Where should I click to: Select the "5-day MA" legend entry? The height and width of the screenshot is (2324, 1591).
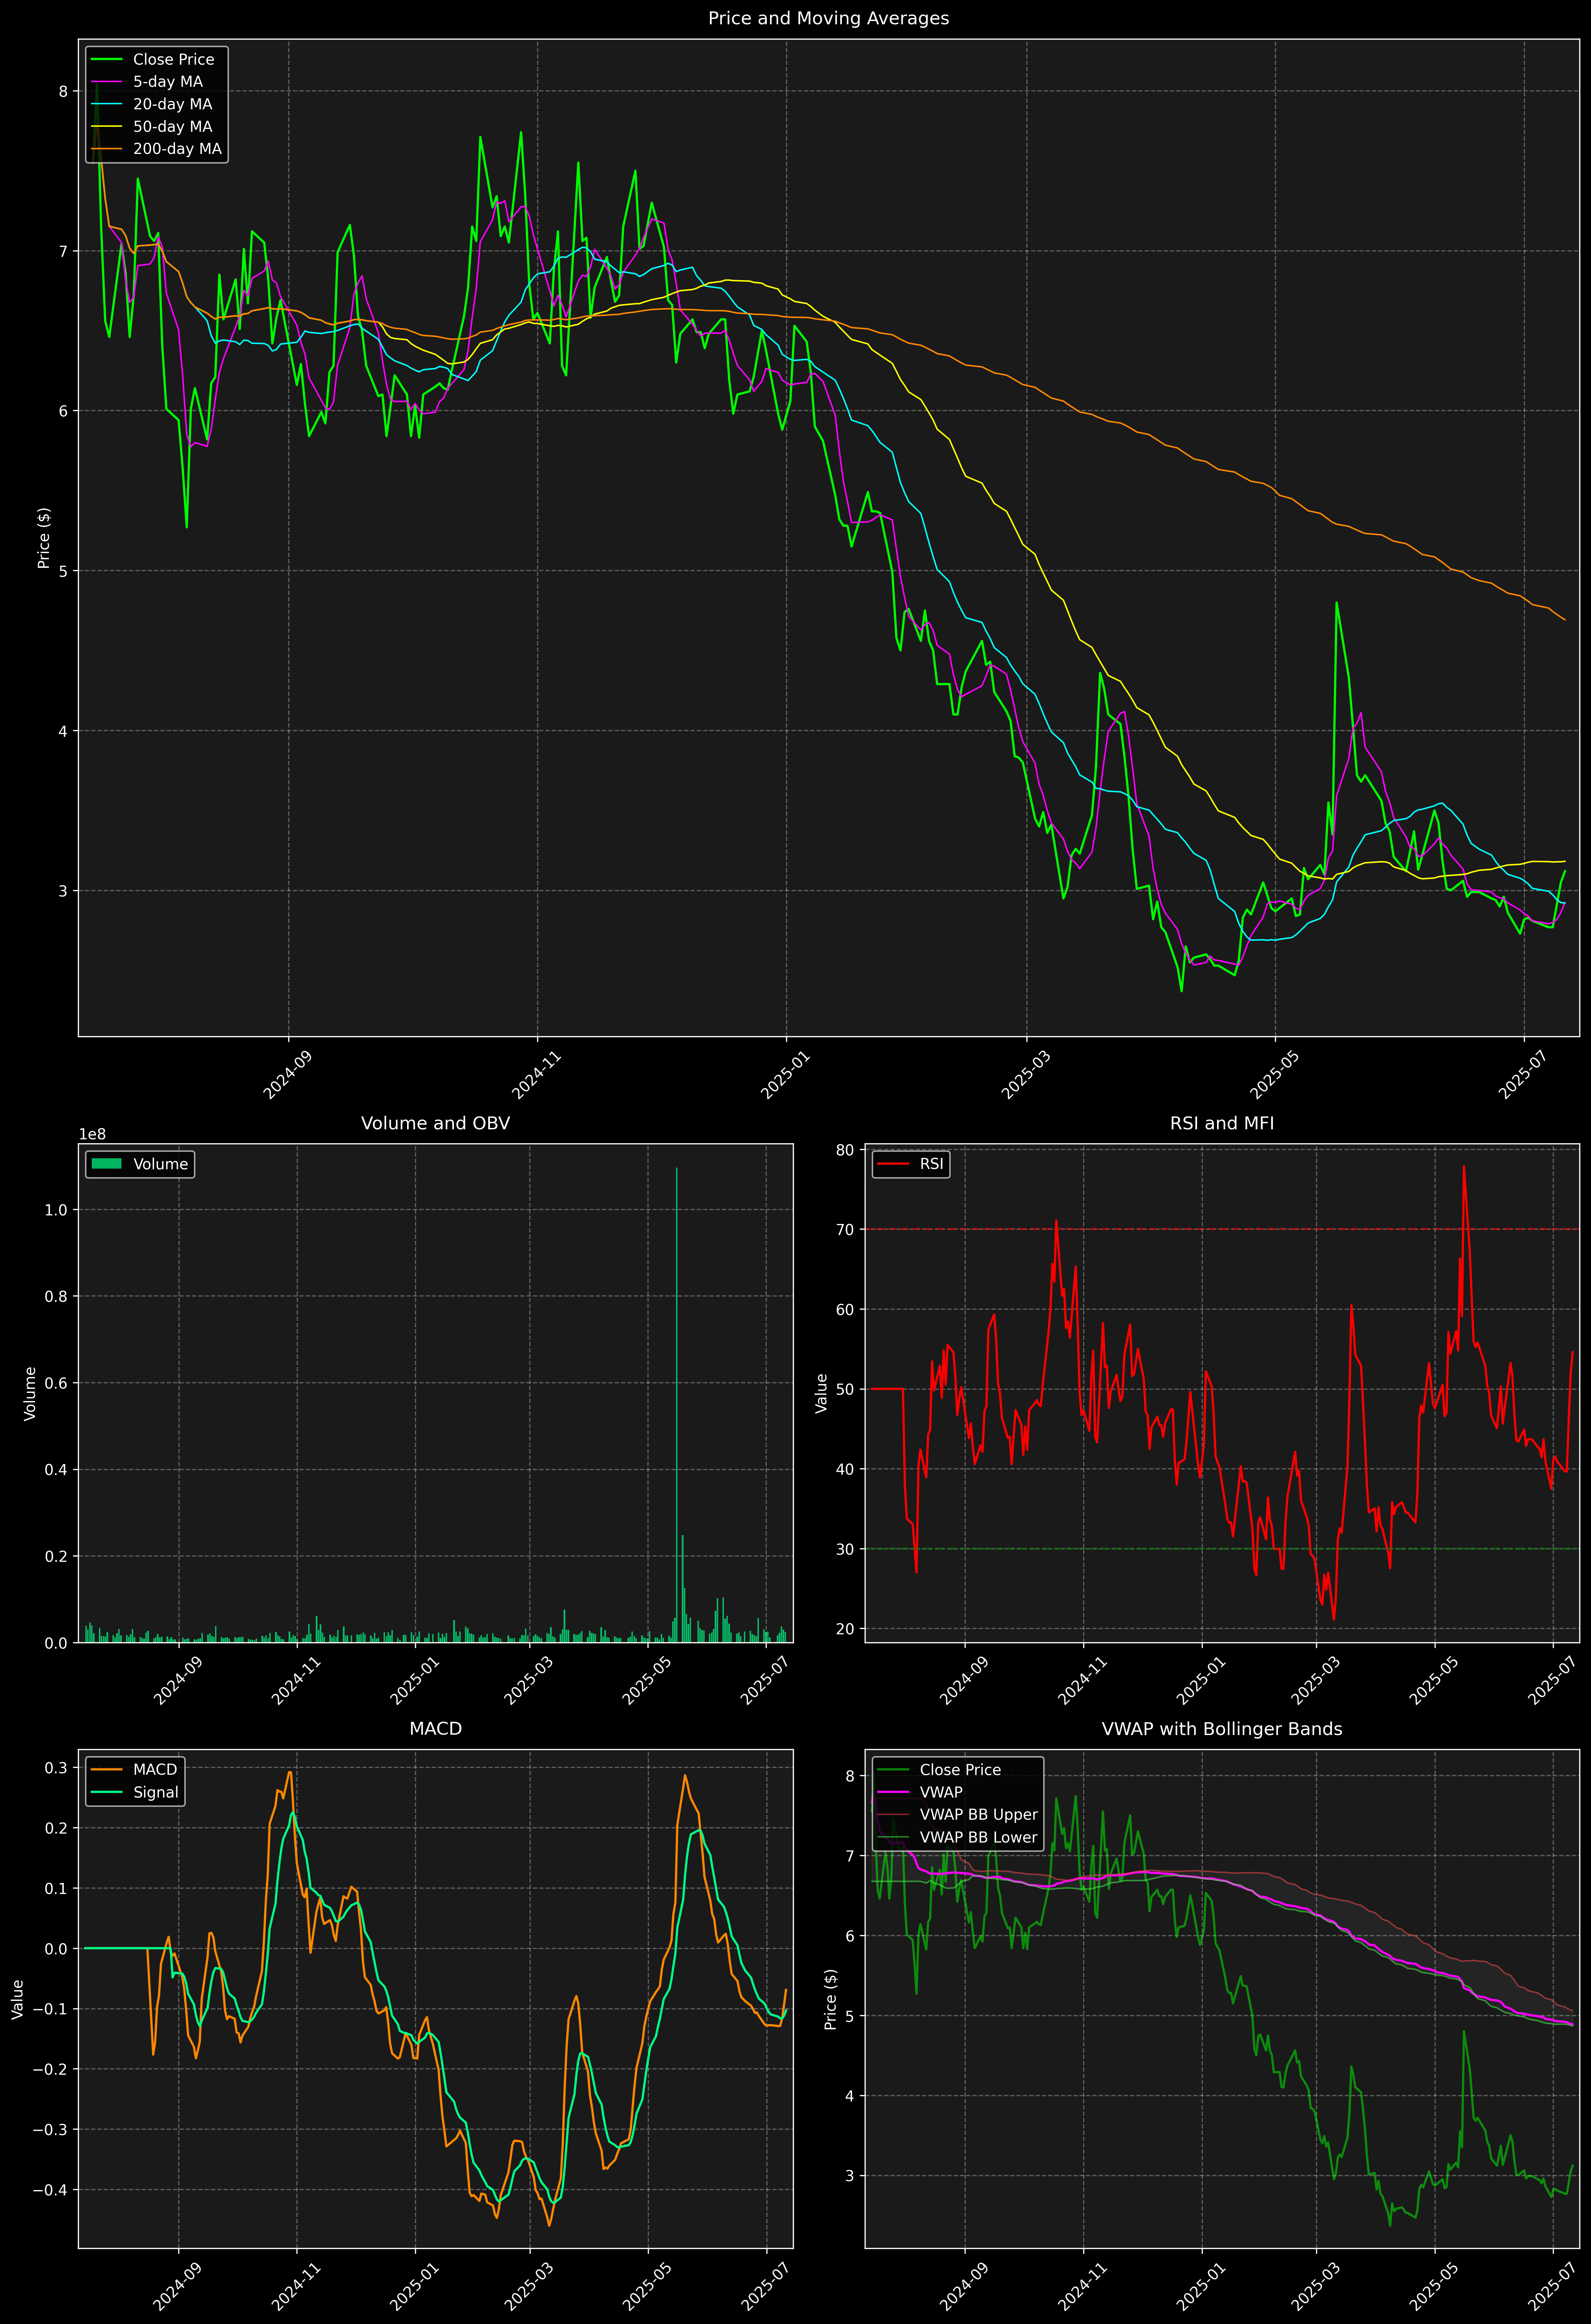[147, 82]
